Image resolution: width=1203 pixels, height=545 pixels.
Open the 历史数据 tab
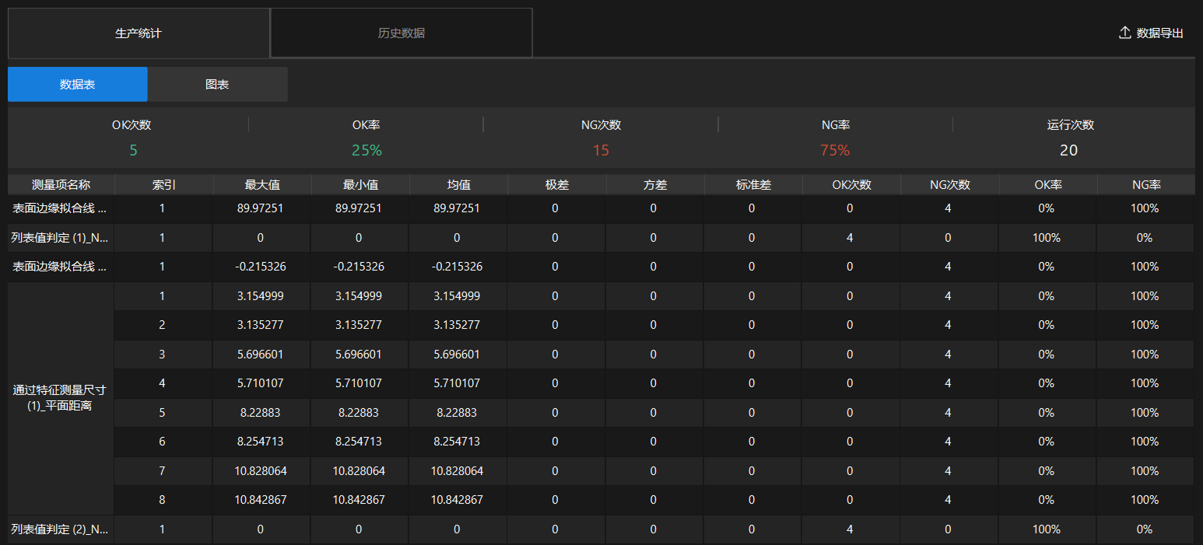point(401,32)
